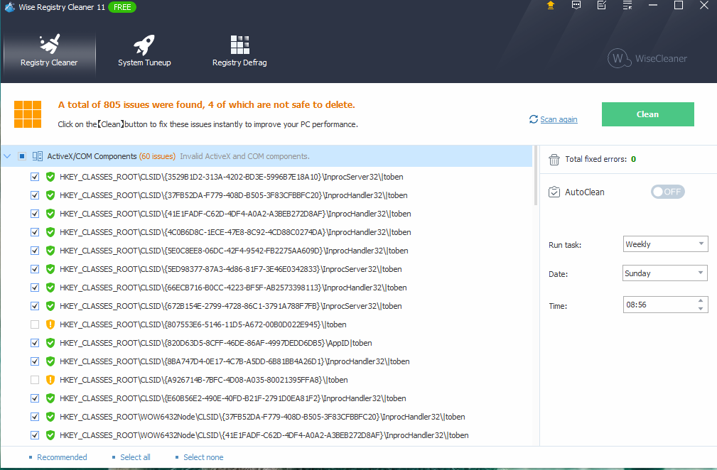Click green shield on {5E0C8EE8 entry
This screenshot has height=470, width=717.
tap(50, 251)
